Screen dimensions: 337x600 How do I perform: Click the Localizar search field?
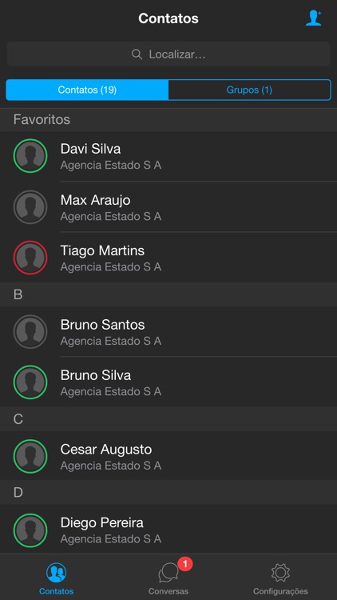(168, 54)
